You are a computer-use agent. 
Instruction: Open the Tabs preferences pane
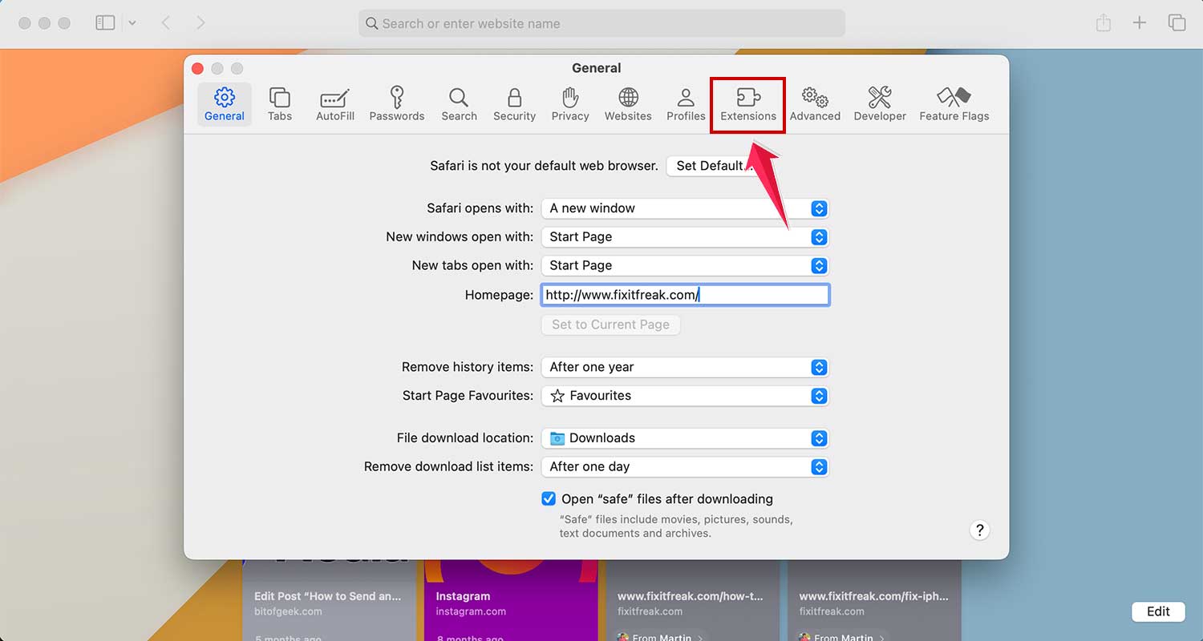point(280,104)
